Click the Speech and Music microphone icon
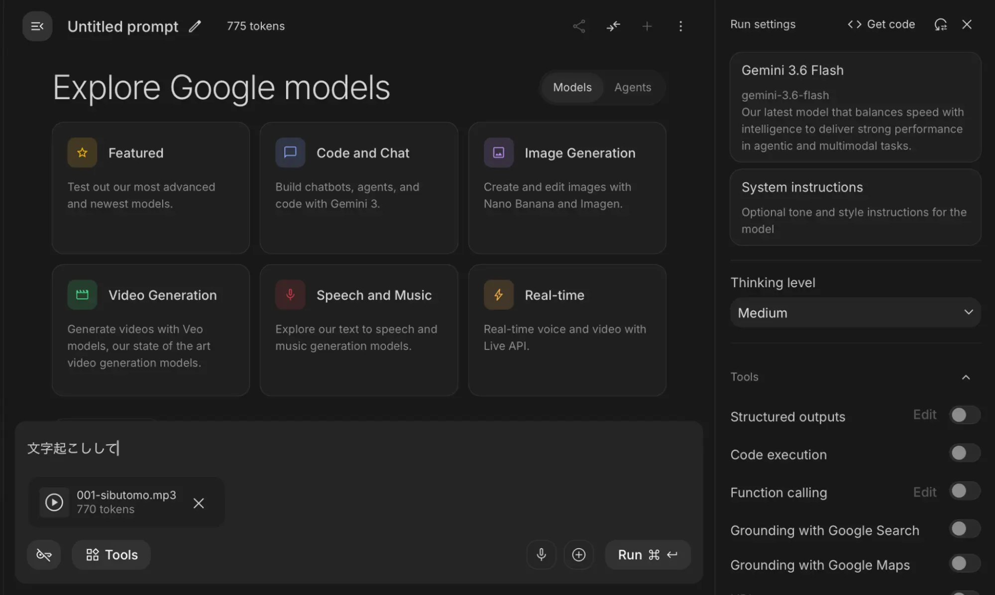The height and width of the screenshot is (595, 995). (290, 295)
